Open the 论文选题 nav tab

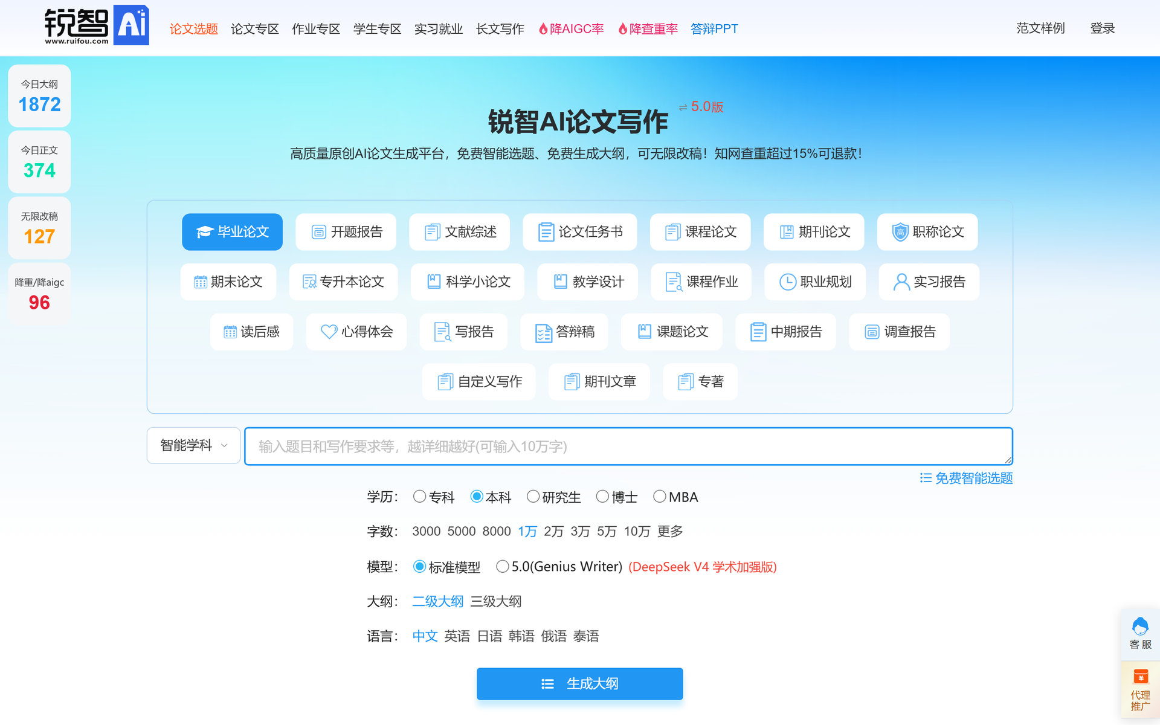(x=193, y=29)
